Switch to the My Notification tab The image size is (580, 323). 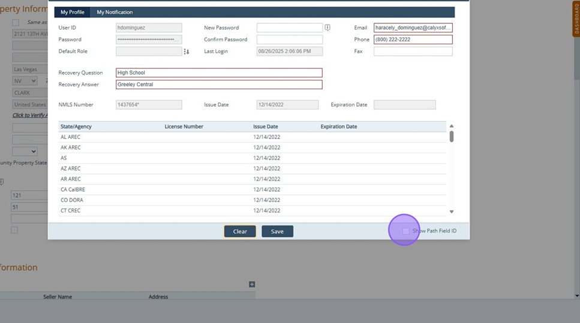point(115,12)
